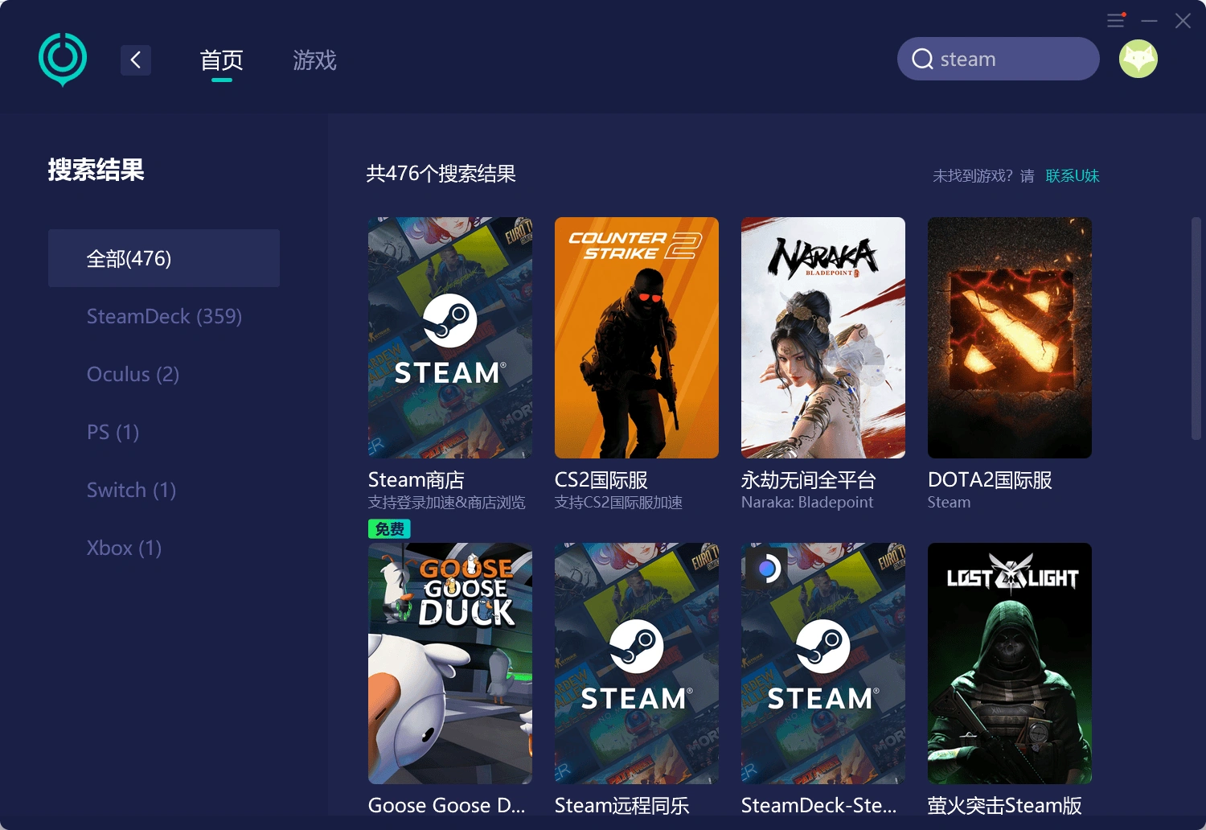Click the 萤火突击Steam版 title text
The image size is (1206, 830).
[1005, 805]
